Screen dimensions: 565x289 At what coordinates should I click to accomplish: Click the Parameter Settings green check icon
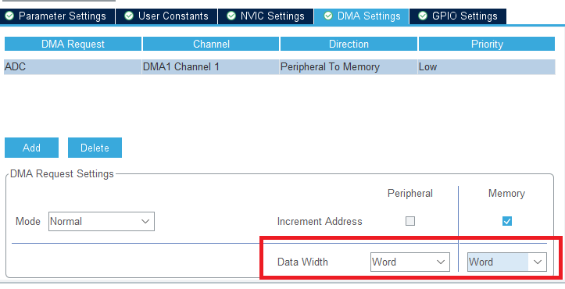tap(9, 16)
